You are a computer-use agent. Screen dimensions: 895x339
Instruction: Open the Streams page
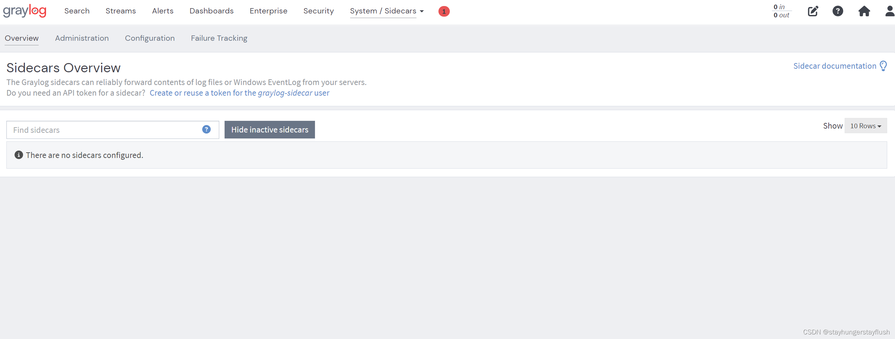pyautogui.click(x=121, y=11)
